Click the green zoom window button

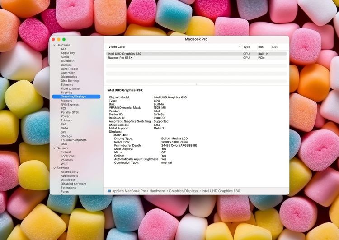click(x=64, y=40)
